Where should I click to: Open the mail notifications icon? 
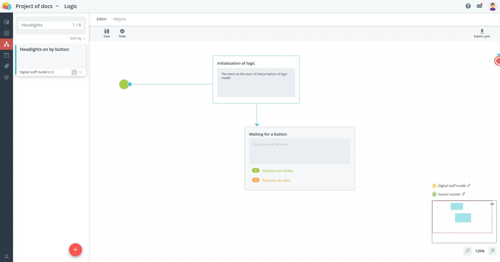479,6
